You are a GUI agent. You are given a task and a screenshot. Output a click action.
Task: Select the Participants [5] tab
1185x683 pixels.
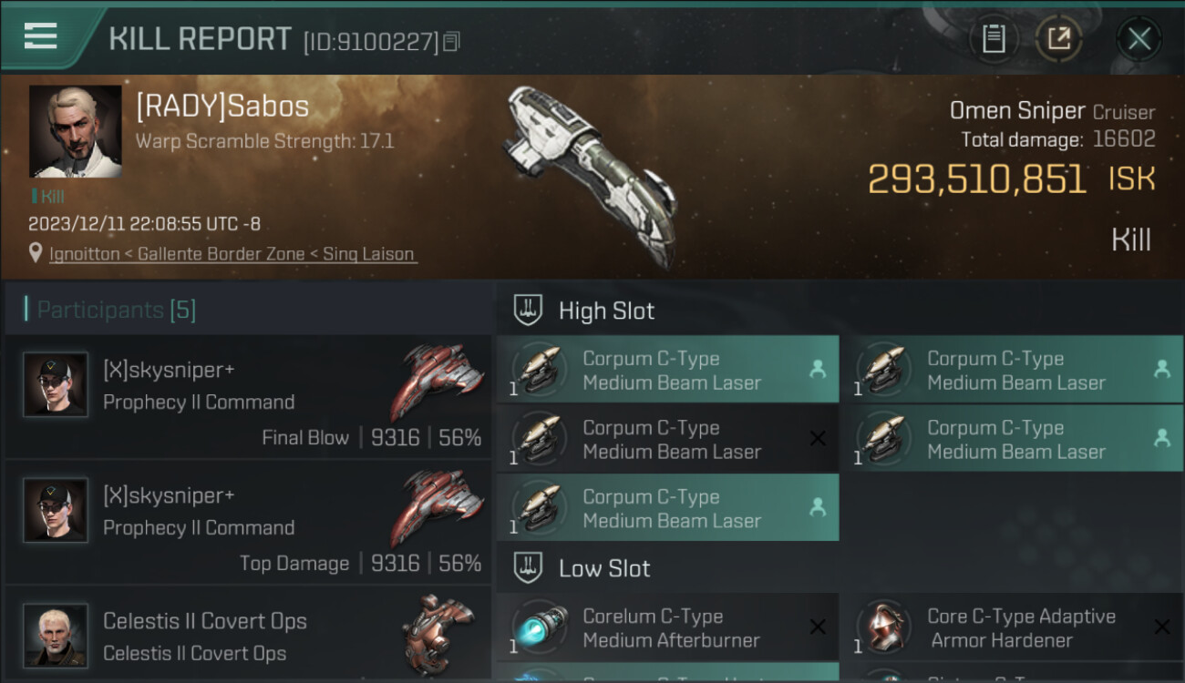tap(116, 310)
